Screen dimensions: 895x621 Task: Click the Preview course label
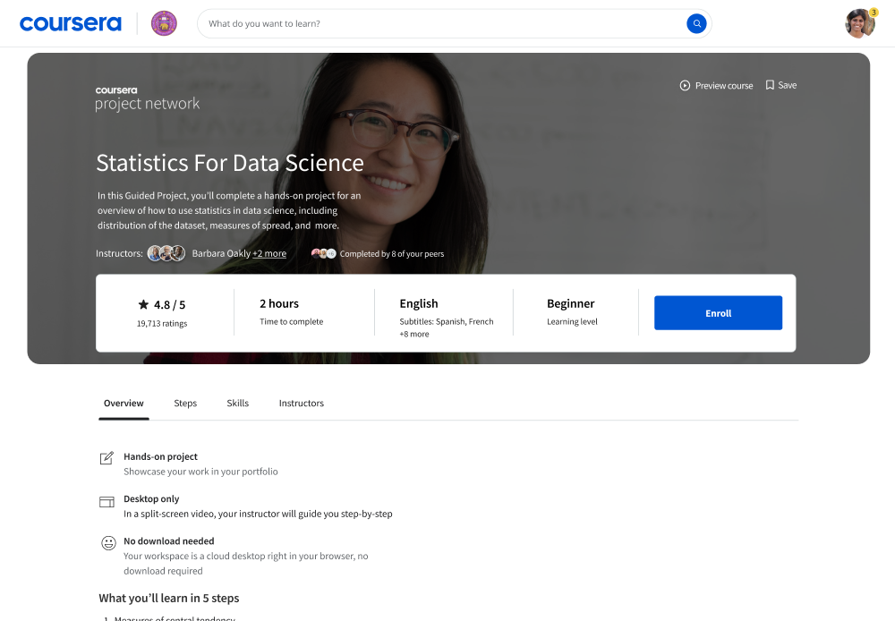[724, 86]
